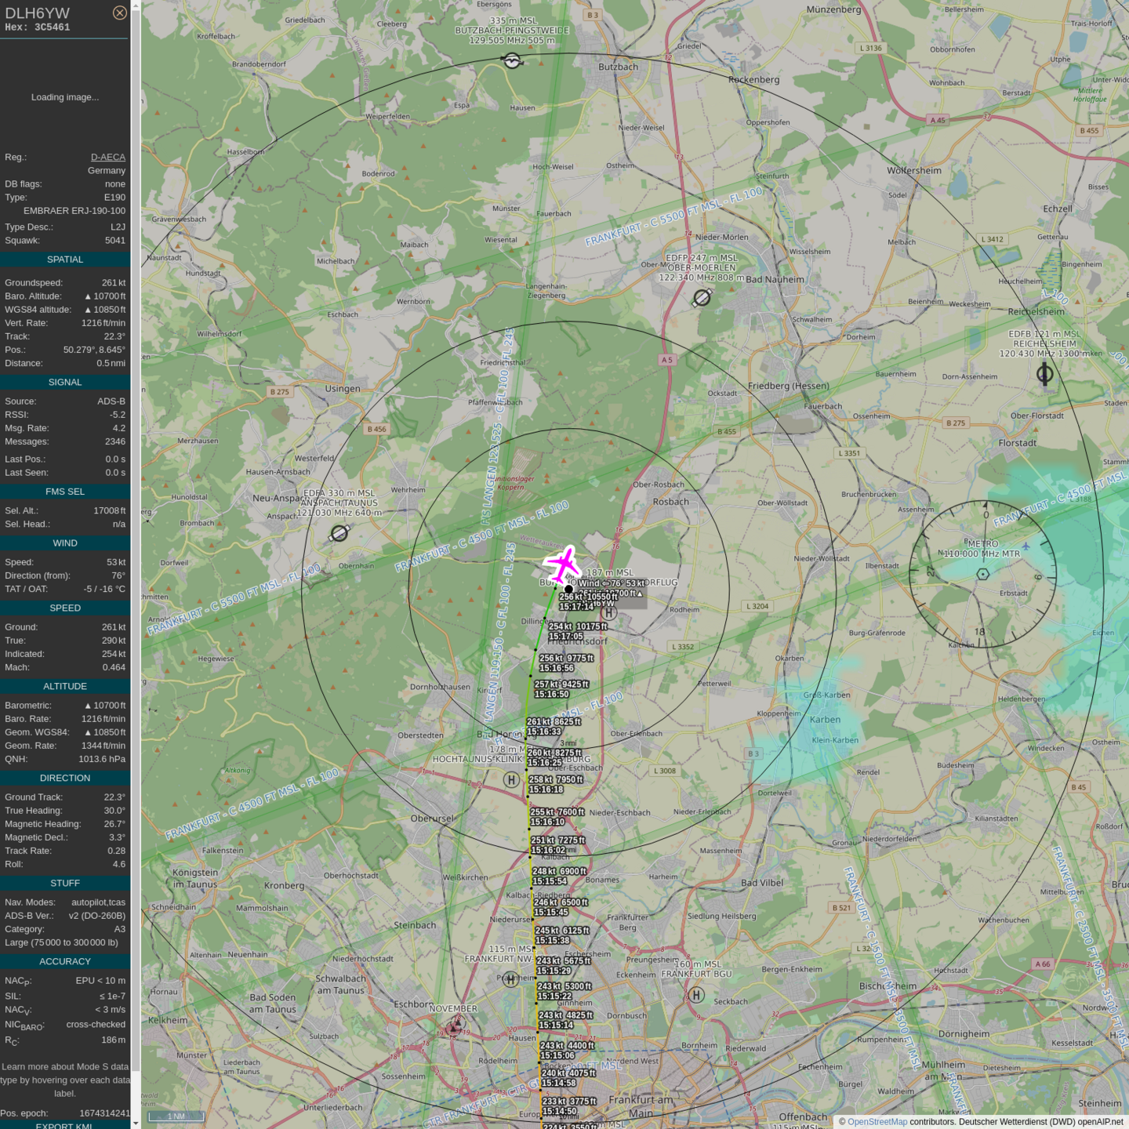Click the EXPORT KML button
This screenshot has width=1129, height=1129.
click(64, 1125)
